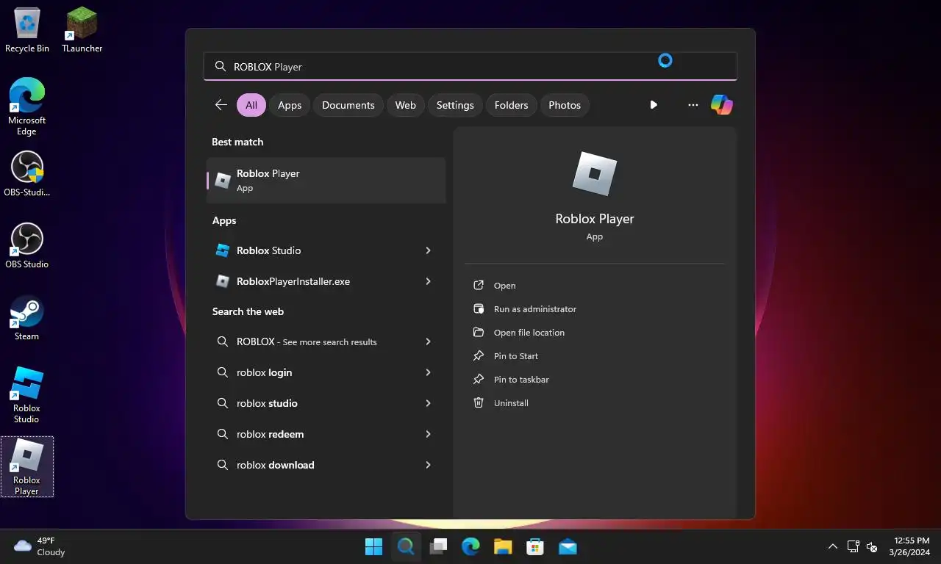Image resolution: width=941 pixels, height=564 pixels.
Task: Open Task View from the taskbar
Action: (438, 546)
